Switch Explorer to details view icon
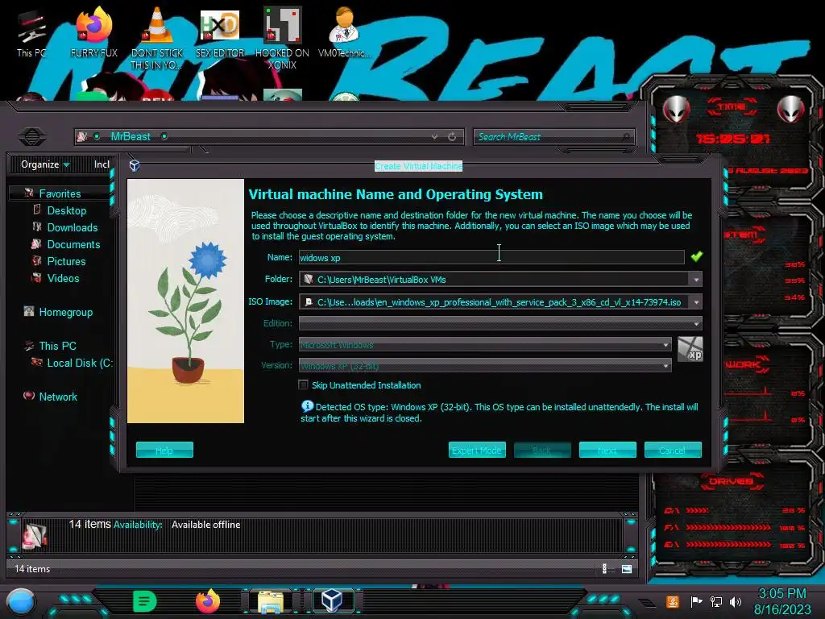 click(604, 569)
